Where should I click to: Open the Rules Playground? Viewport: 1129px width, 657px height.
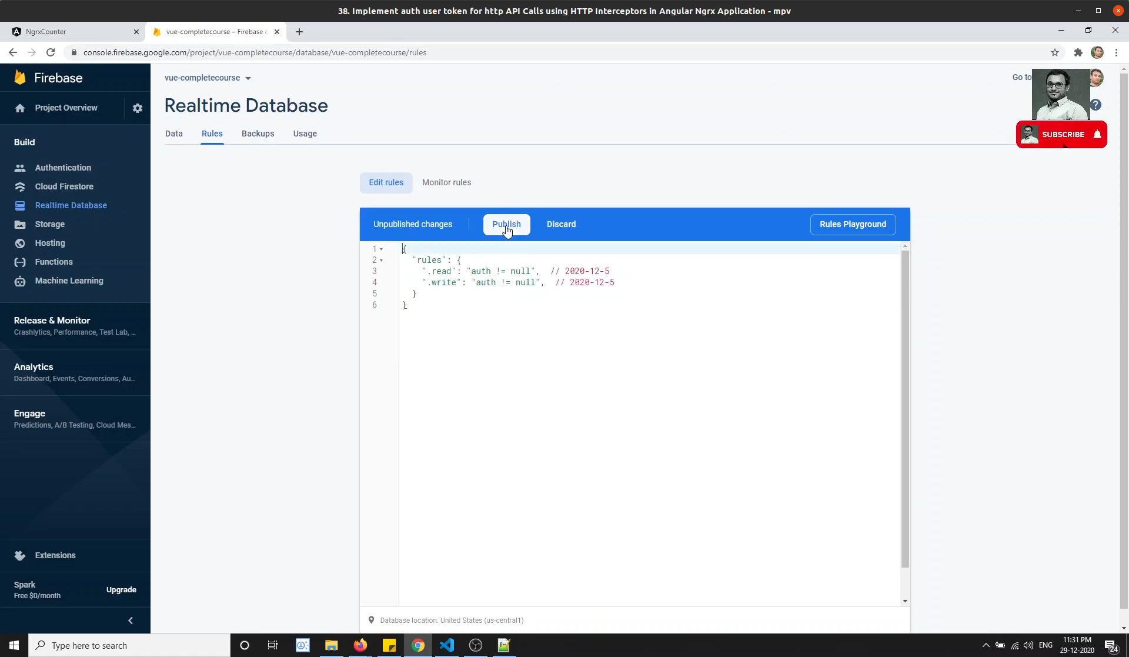coord(853,224)
